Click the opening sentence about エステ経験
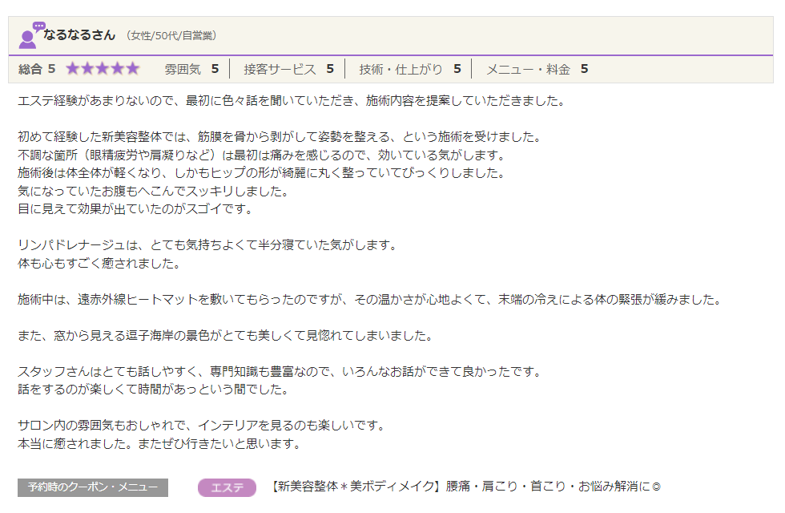785x513 pixels. tap(292, 102)
